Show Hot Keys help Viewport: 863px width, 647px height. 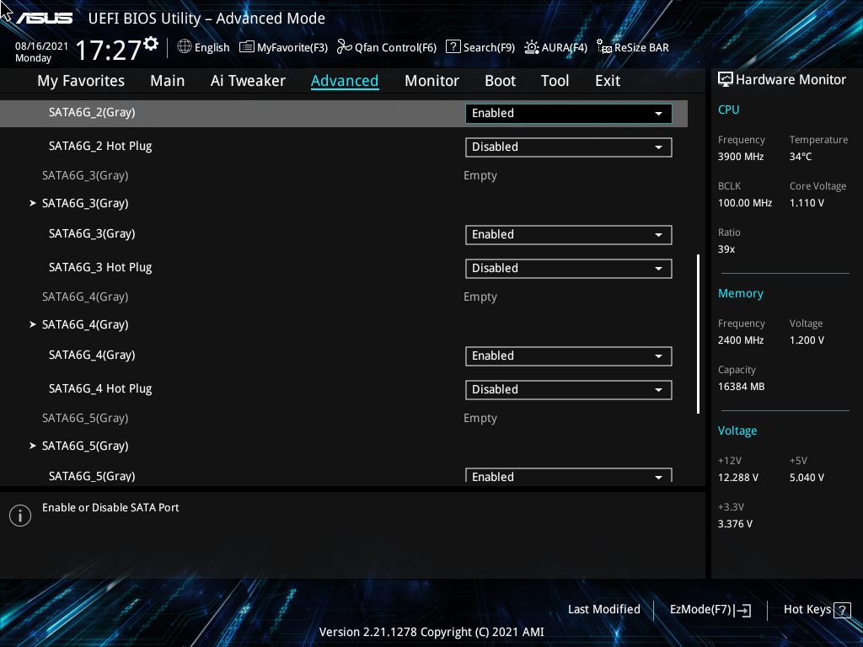coord(817,610)
